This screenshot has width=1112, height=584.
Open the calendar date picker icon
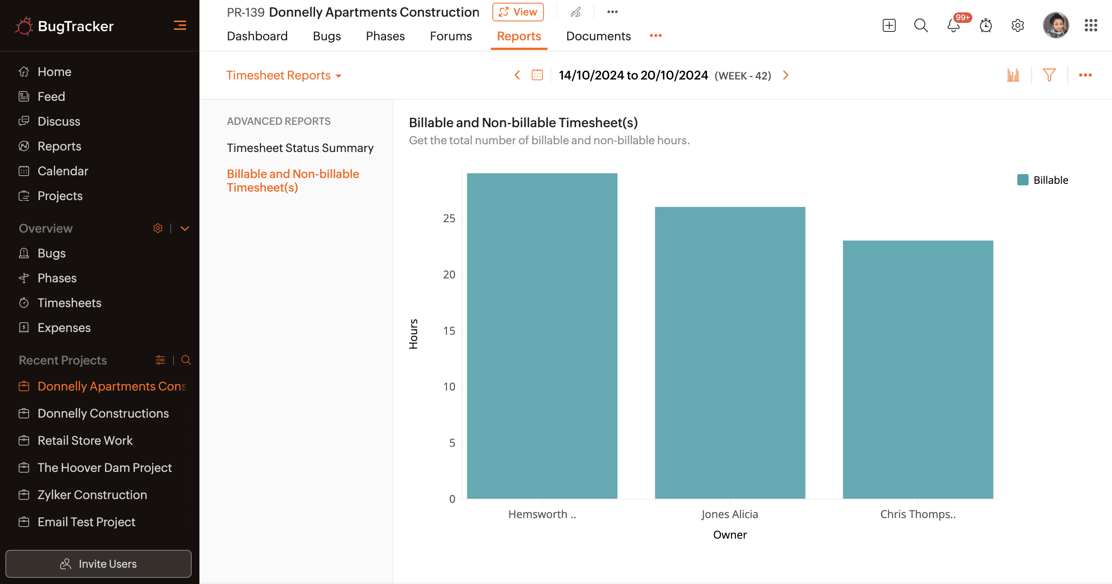(537, 75)
